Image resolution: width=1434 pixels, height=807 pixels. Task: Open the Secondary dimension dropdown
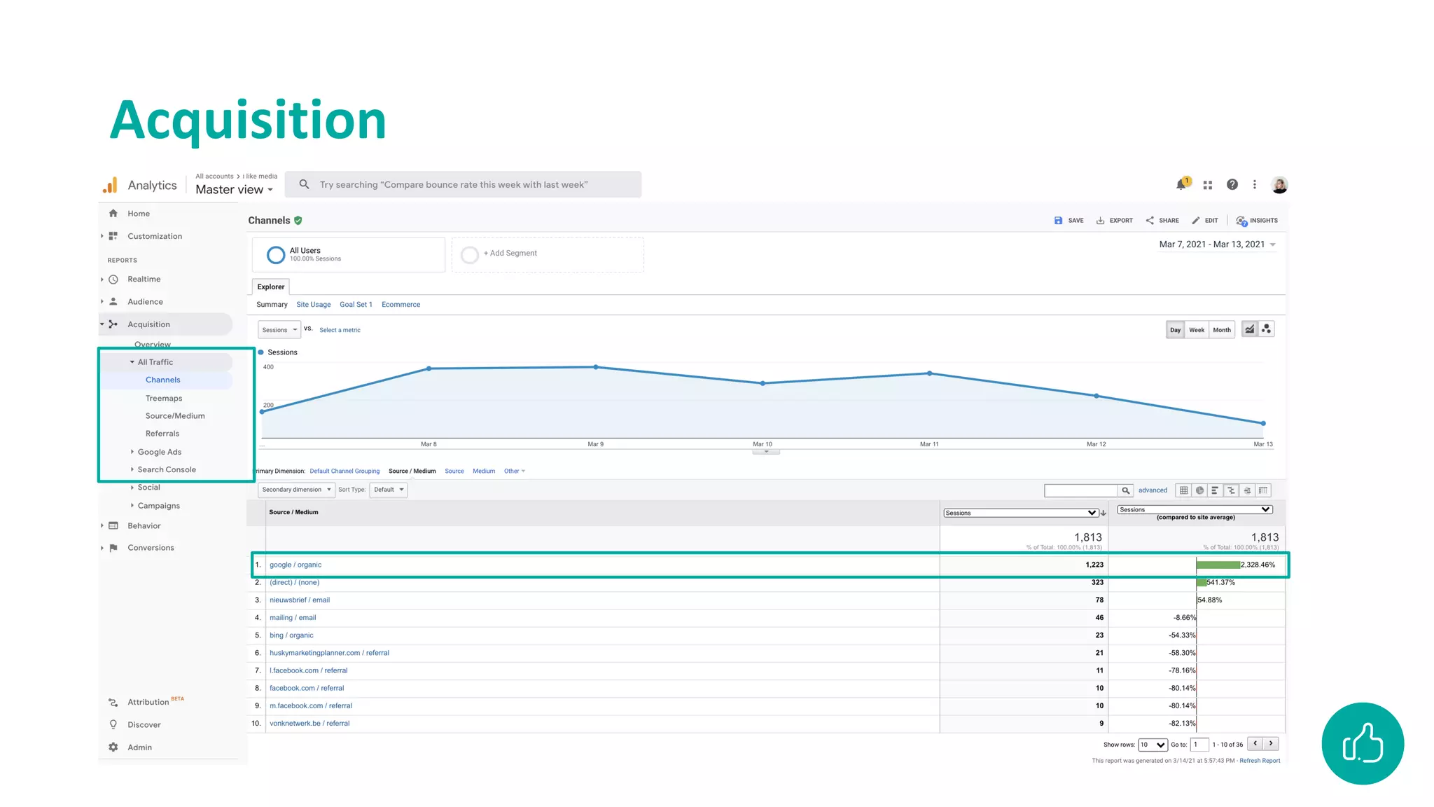(x=296, y=490)
